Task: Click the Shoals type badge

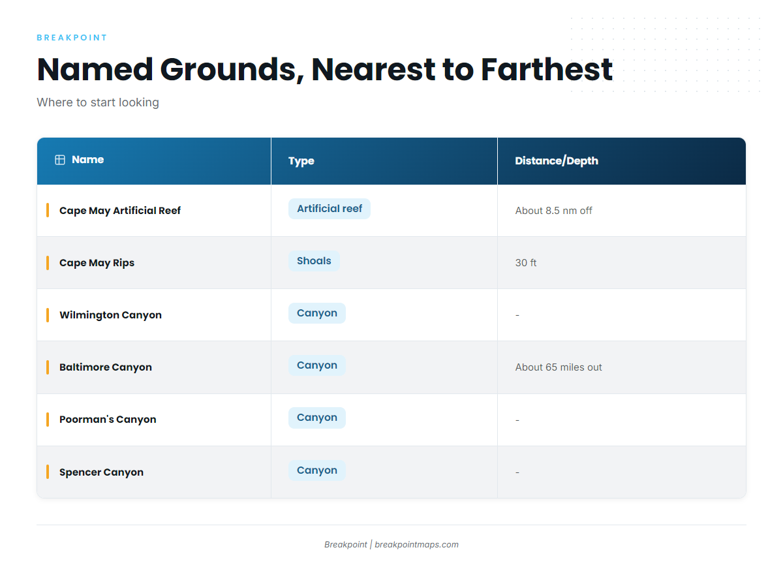Action: [314, 261]
